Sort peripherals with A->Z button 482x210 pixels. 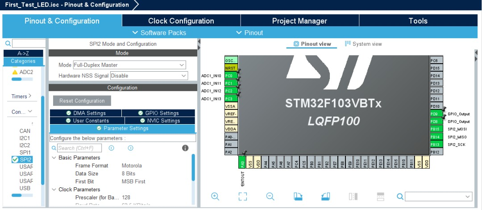tap(23, 53)
